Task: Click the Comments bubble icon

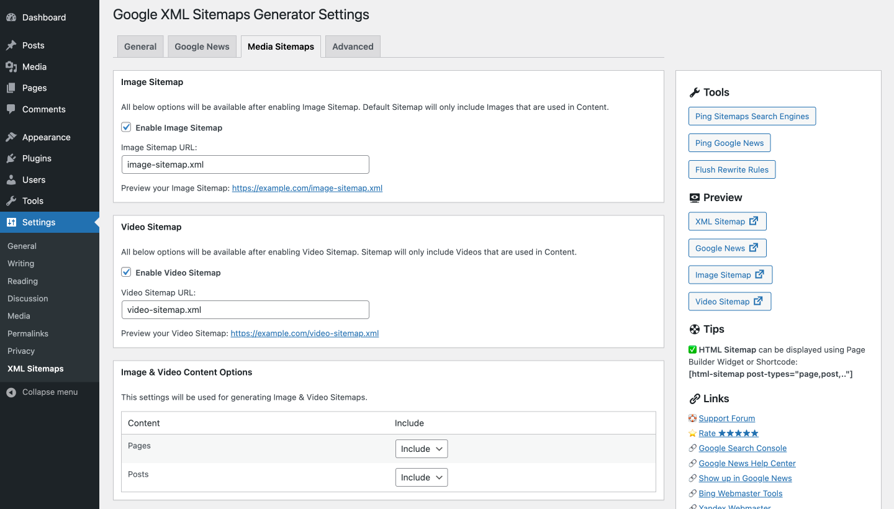Action: (11, 109)
